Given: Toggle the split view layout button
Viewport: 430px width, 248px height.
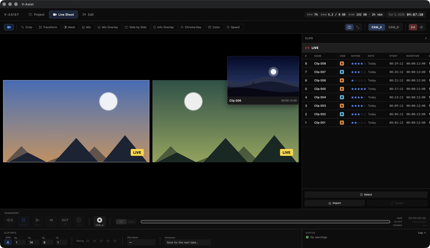Looking at the screenshot, I should coord(349,27).
